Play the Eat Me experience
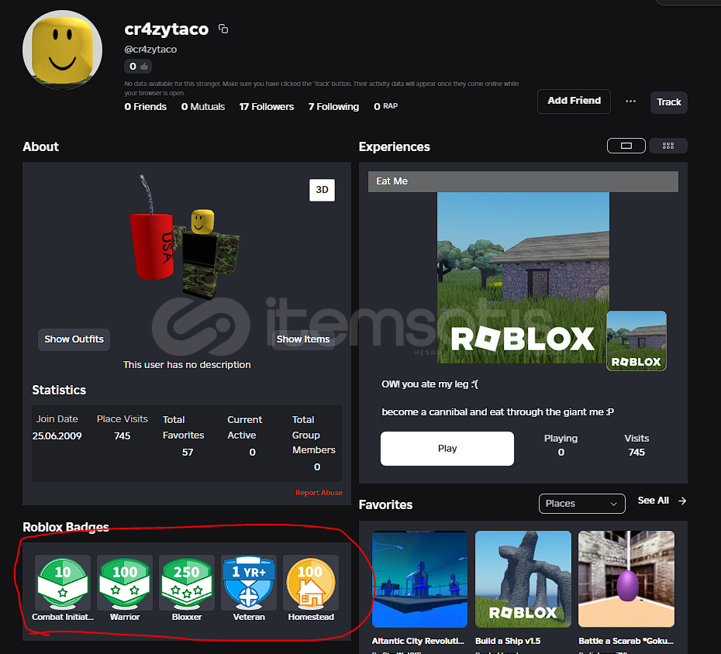721x654 pixels. [x=447, y=448]
